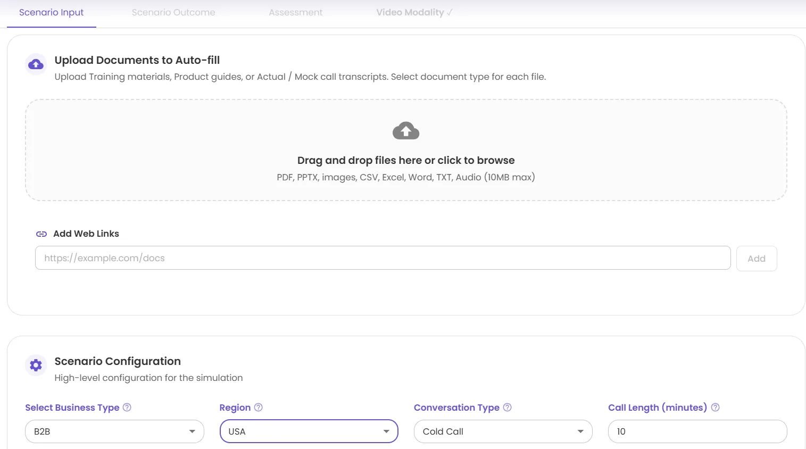Click the Scenario Configuration gear icon

click(x=36, y=365)
